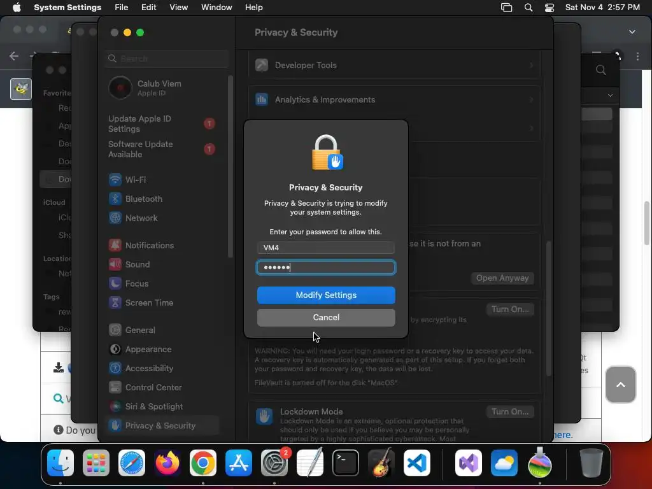
Task: Open Software Update Available notice
Action: coord(162,149)
